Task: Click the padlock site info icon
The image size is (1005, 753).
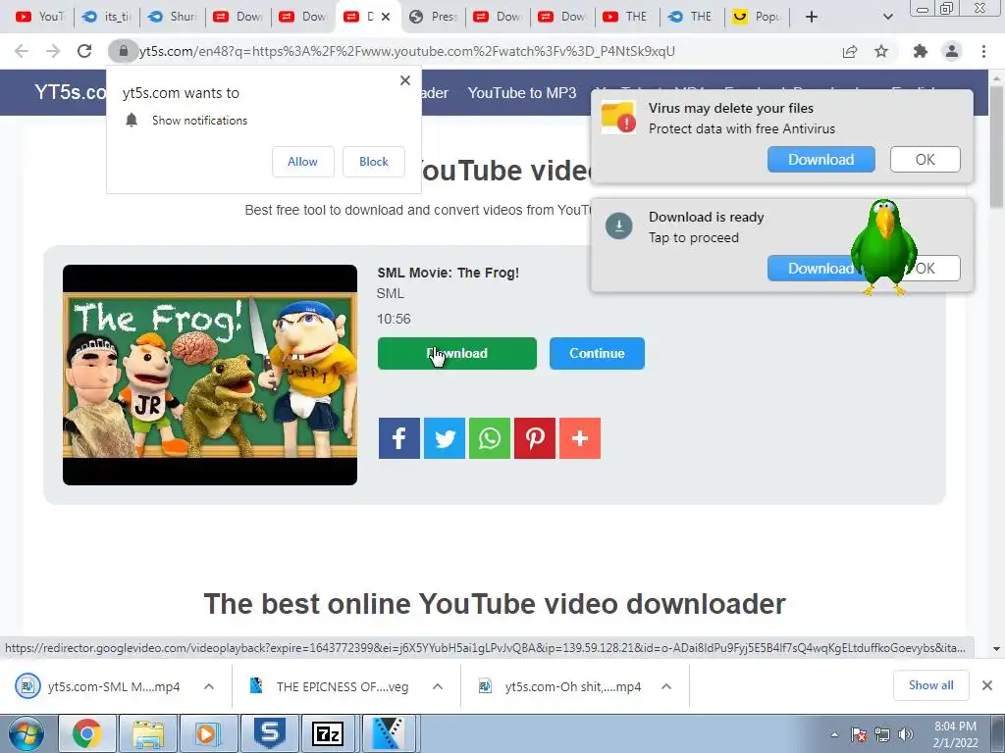Action: [x=123, y=51]
